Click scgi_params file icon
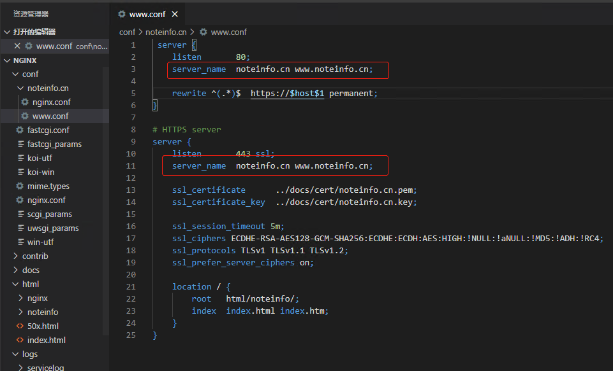This screenshot has width=613, height=371. (x=20, y=214)
